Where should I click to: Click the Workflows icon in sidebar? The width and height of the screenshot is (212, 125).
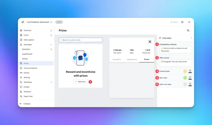[x=21, y=82]
